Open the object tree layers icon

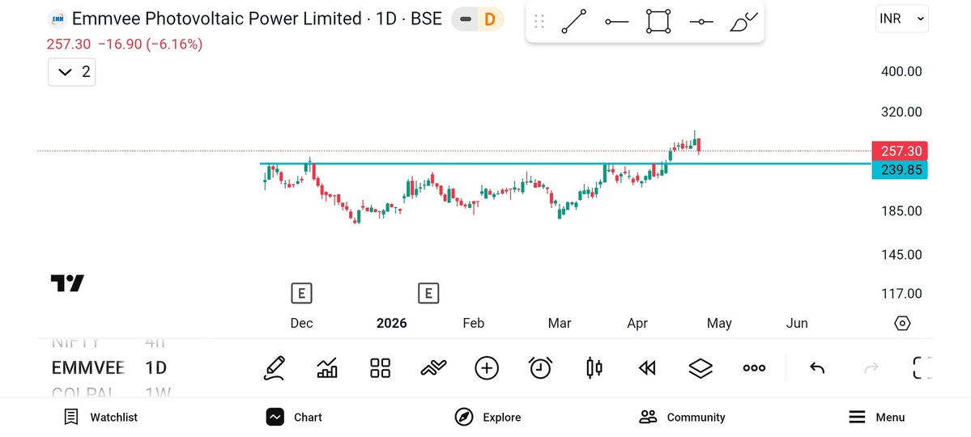[x=701, y=368]
